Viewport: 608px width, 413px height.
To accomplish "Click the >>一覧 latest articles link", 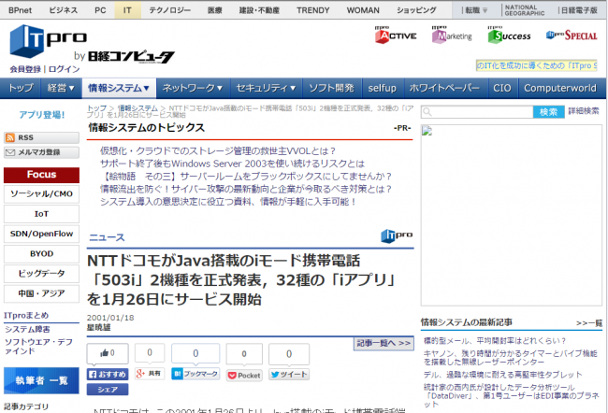I will [x=589, y=322].
